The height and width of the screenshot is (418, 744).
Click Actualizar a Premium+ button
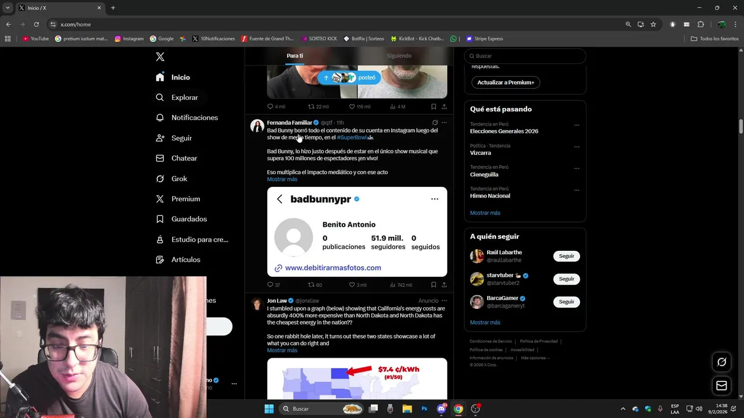coord(506,82)
